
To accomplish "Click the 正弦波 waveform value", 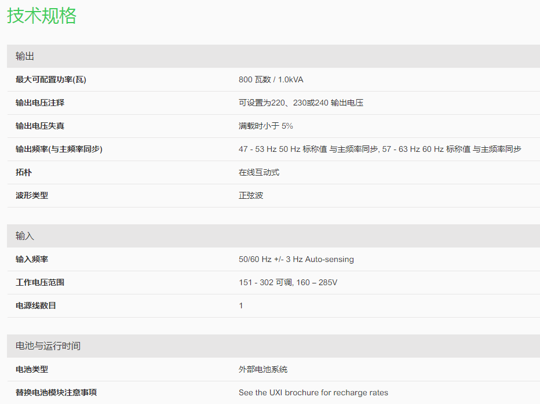I will (251, 195).
